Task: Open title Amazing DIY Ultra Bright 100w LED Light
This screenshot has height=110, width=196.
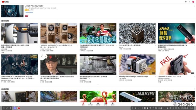Action: pyautogui.click(x=133, y=76)
